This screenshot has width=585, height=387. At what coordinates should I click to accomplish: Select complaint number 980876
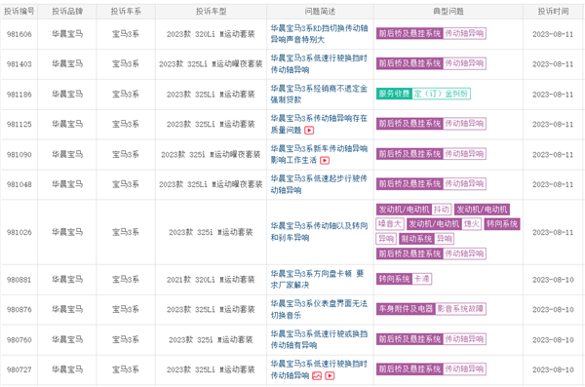click(19, 309)
